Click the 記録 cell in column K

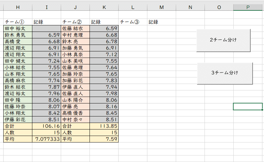click(x=104, y=22)
